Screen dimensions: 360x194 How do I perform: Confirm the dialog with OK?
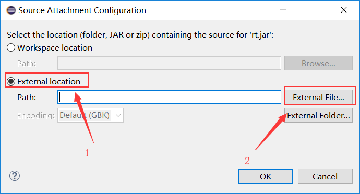pos(266,176)
